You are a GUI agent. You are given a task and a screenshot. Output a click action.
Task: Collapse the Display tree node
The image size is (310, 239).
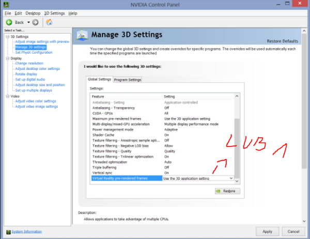click(x=8, y=58)
